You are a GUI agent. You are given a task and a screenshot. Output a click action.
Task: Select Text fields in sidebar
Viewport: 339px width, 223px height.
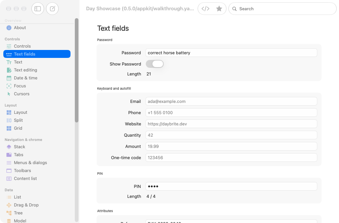[37, 54]
